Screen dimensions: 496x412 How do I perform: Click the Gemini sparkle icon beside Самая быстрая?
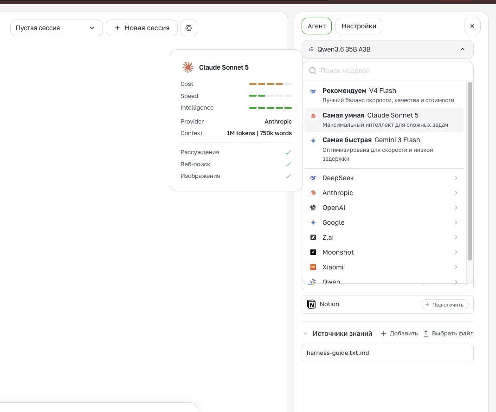click(x=313, y=141)
